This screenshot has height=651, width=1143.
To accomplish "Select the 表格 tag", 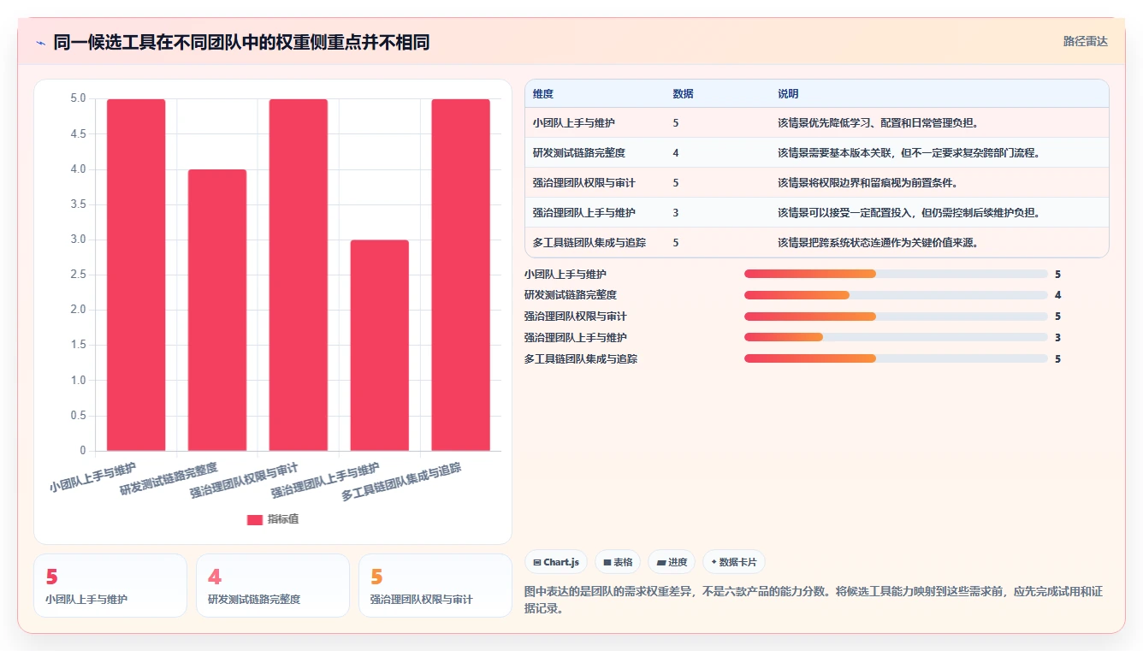I will [618, 562].
